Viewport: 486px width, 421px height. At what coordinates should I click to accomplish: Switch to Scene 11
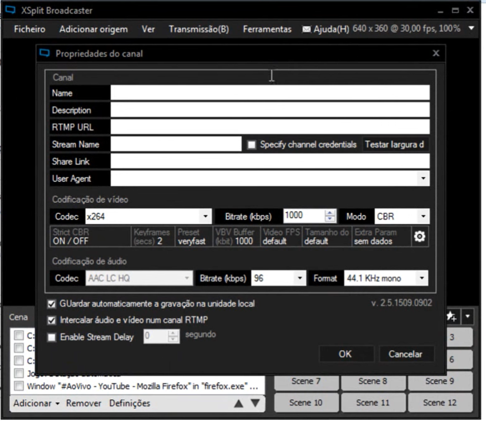pos(373,403)
